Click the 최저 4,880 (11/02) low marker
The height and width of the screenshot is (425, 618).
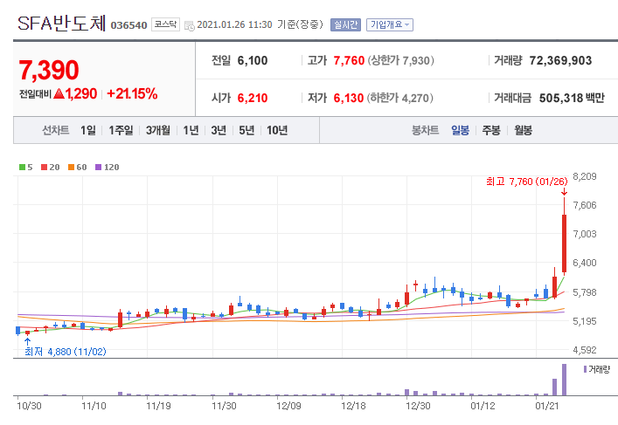(x=66, y=352)
